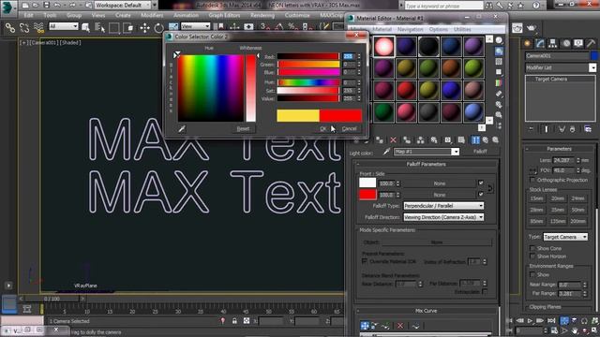Uncheck the Front white map checkbox
Image resolution: width=600 pixels, height=337 pixels.
coord(481,183)
